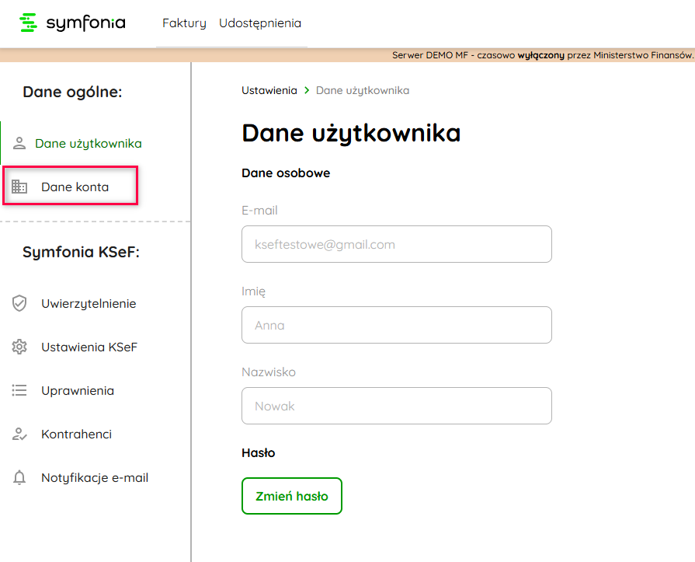Click the breadcrumb chevron arrow after Ustawienia
695x562 pixels.
point(307,90)
